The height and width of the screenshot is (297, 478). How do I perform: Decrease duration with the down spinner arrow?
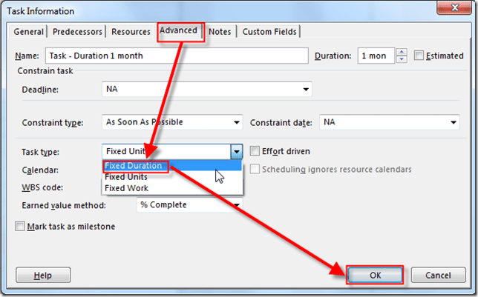pos(402,60)
